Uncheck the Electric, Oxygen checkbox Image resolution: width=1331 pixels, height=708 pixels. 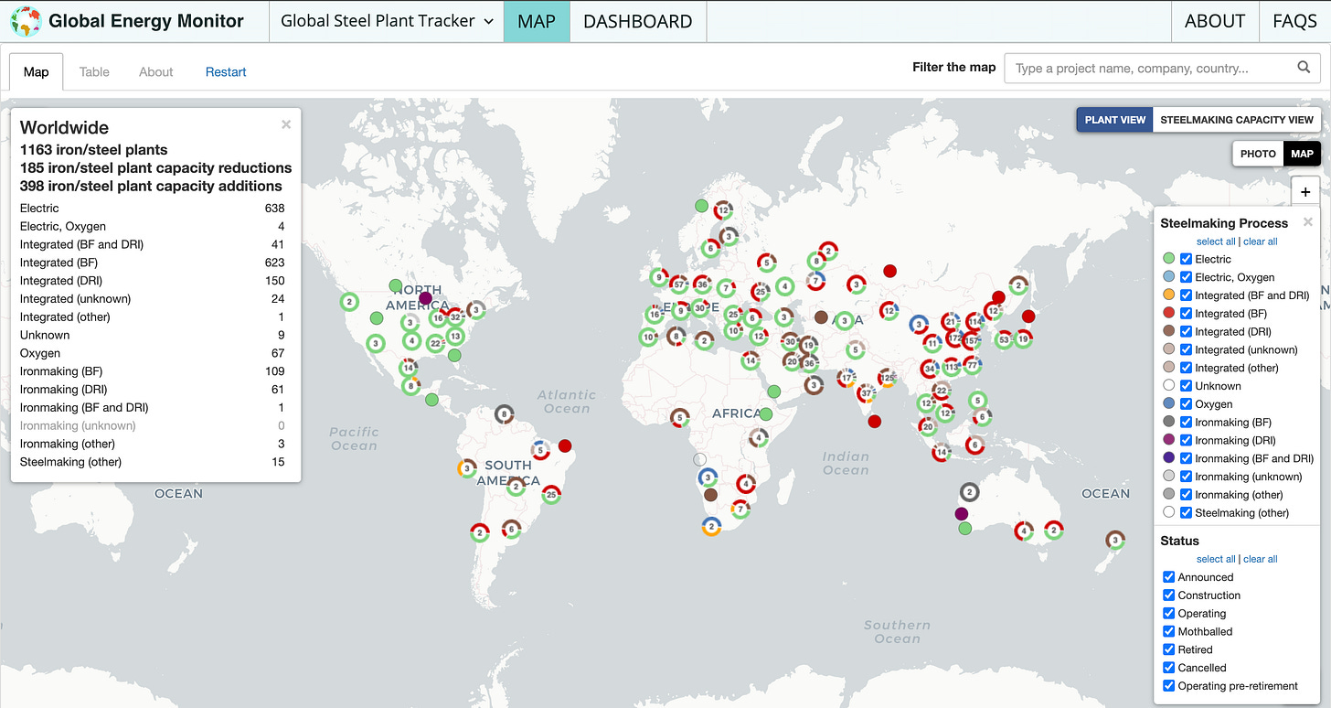pos(1186,277)
